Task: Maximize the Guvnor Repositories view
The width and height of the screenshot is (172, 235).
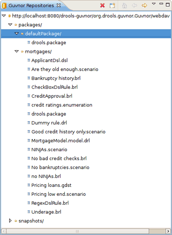Action: [x=168, y=4]
